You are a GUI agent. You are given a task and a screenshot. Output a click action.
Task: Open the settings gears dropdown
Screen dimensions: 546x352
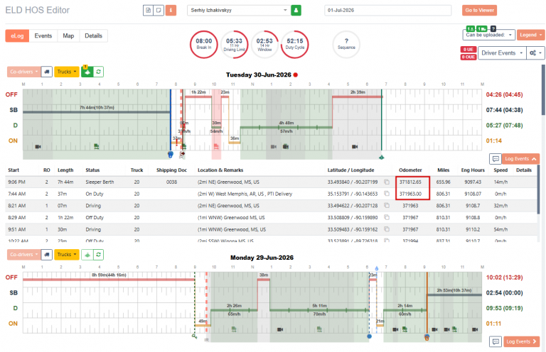coord(535,53)
